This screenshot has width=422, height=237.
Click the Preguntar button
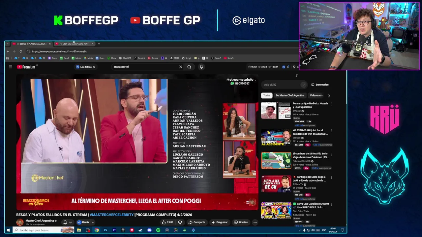click(x=220, y=222)
